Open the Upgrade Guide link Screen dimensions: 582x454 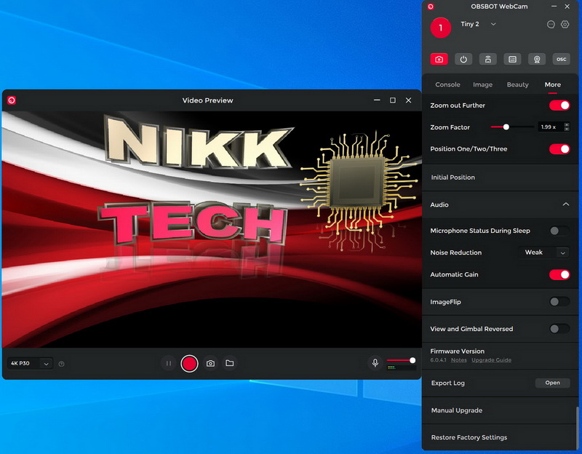[492, 360]
